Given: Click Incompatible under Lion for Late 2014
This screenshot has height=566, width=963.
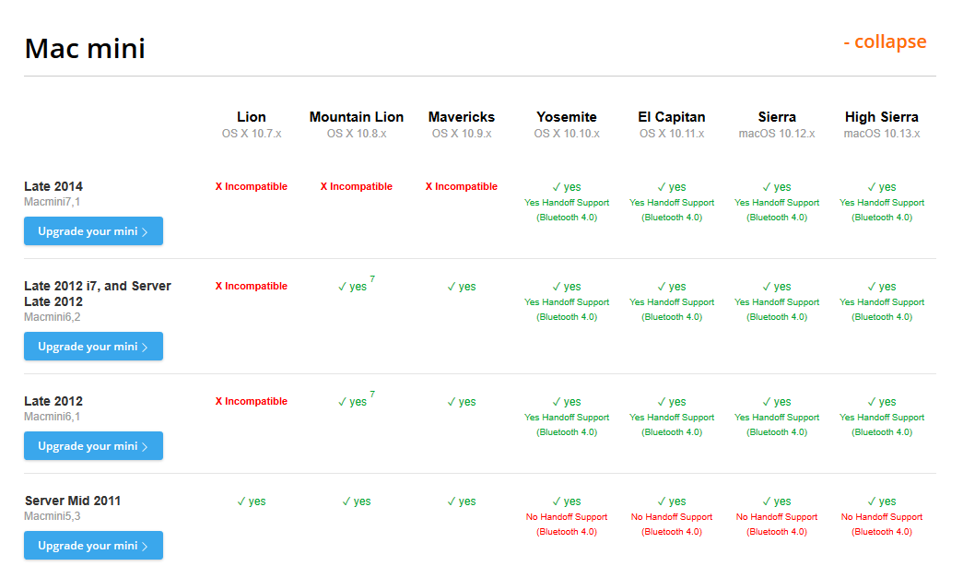Looking at the screenshot, I should [252, 186].
